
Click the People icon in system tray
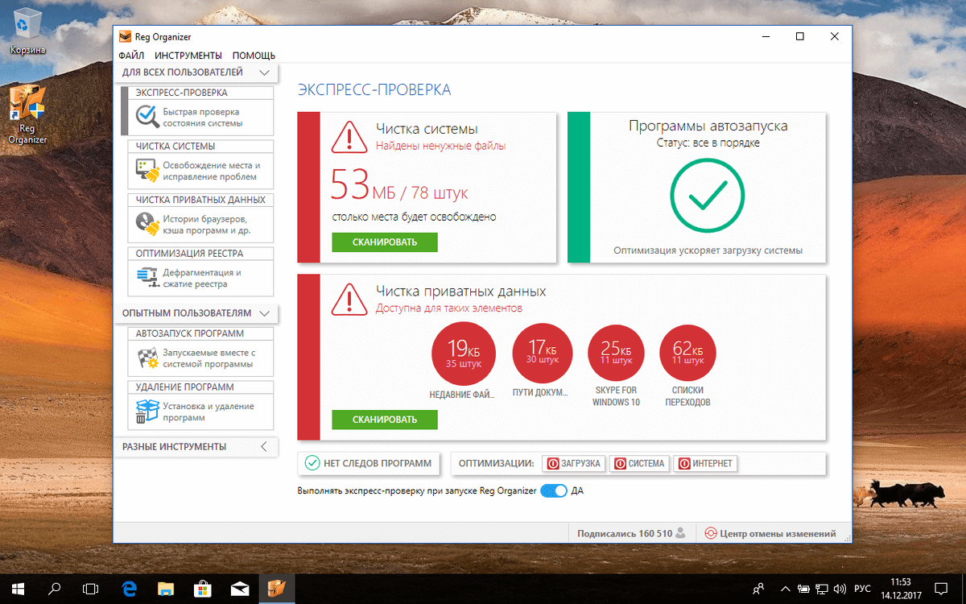pyautogui.click(x=758, y=587)
